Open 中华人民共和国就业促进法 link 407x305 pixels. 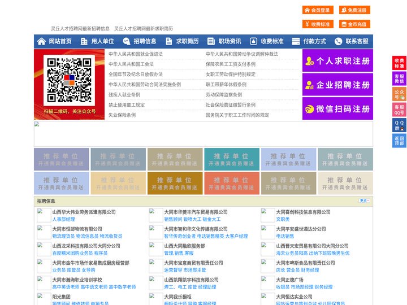[x=136, y=54]
